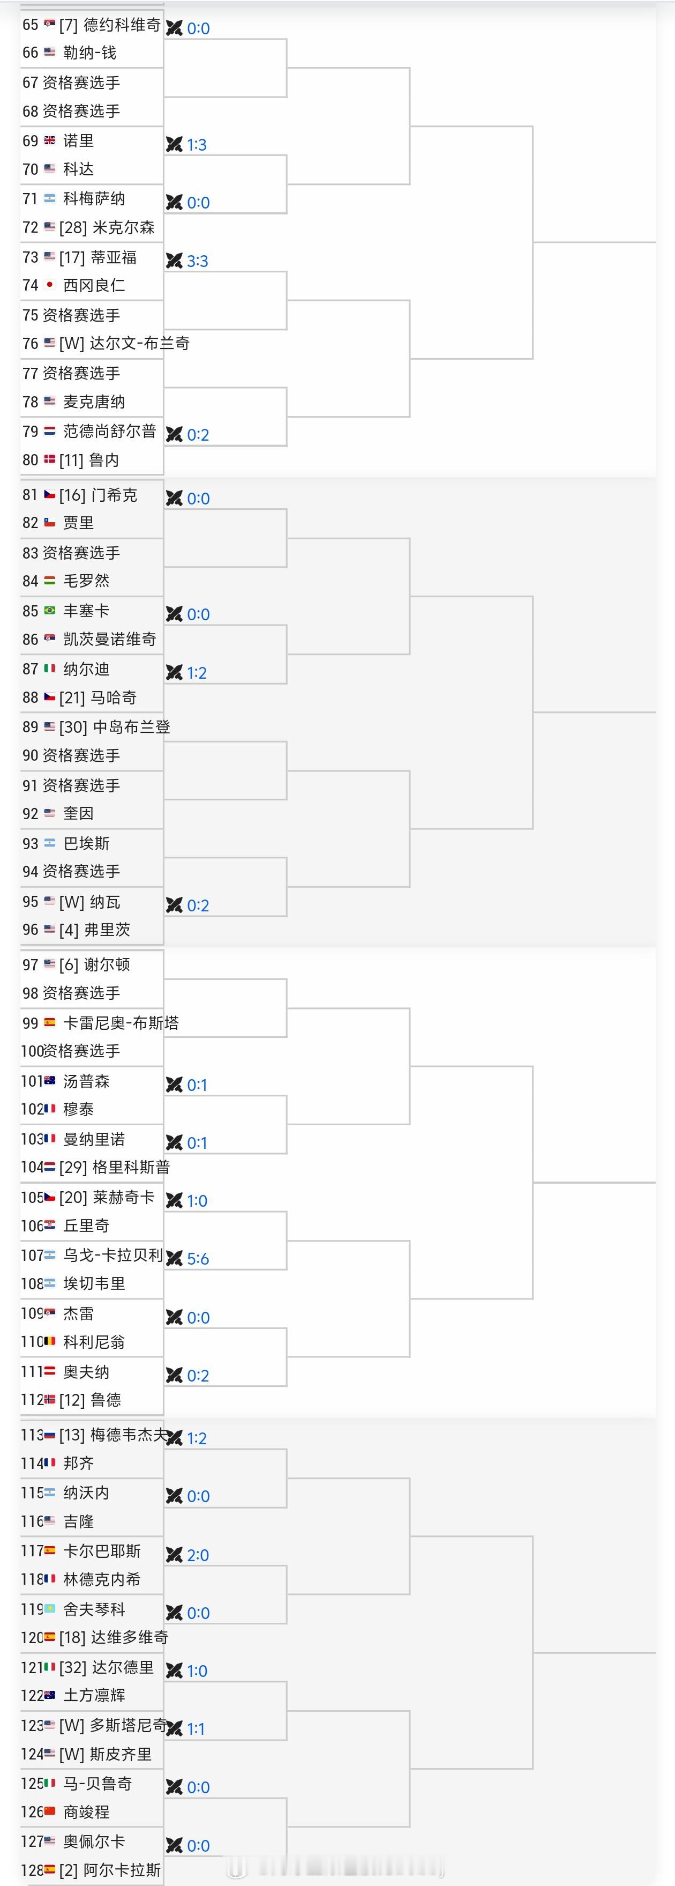Open player [6] 谢尔顿 entry
The width and height of the screenshot is (675, 1886).
[94, 965]
